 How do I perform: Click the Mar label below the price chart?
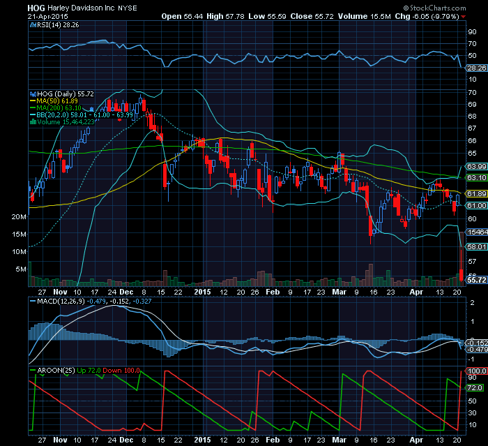coord(339,292)
